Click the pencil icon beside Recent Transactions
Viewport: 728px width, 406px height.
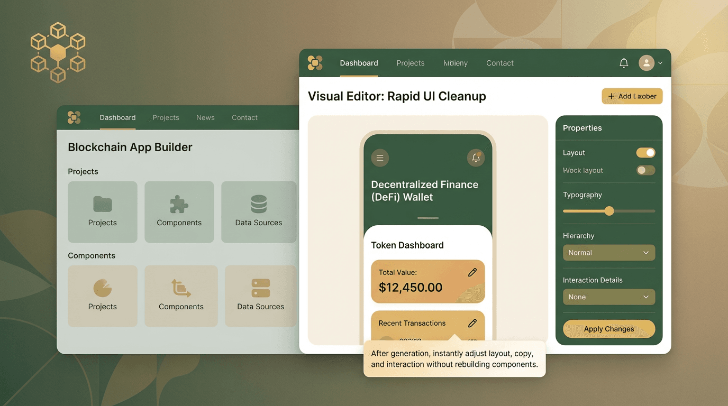click(x=472, y=323)
